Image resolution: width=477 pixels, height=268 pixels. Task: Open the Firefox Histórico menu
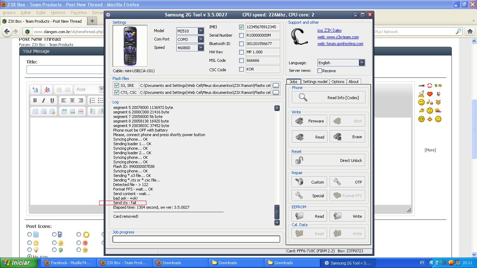(58, 13)
